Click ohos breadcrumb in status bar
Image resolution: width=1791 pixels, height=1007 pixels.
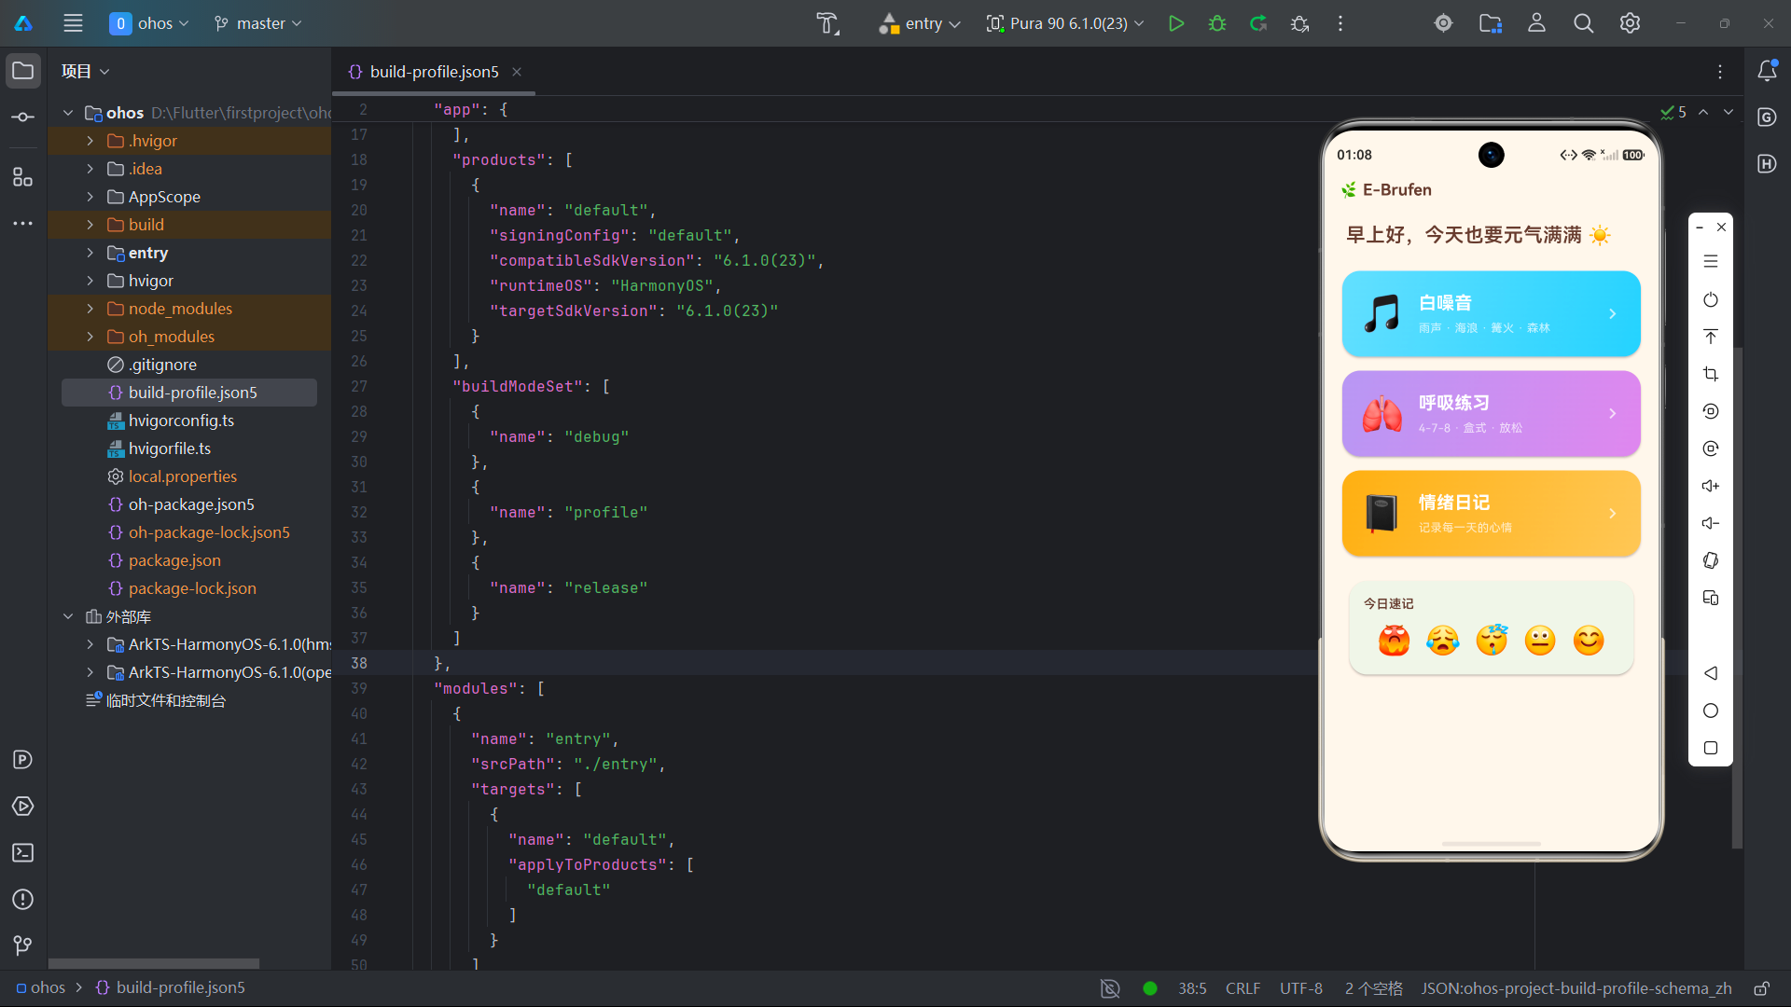click(x=41, y=987)
